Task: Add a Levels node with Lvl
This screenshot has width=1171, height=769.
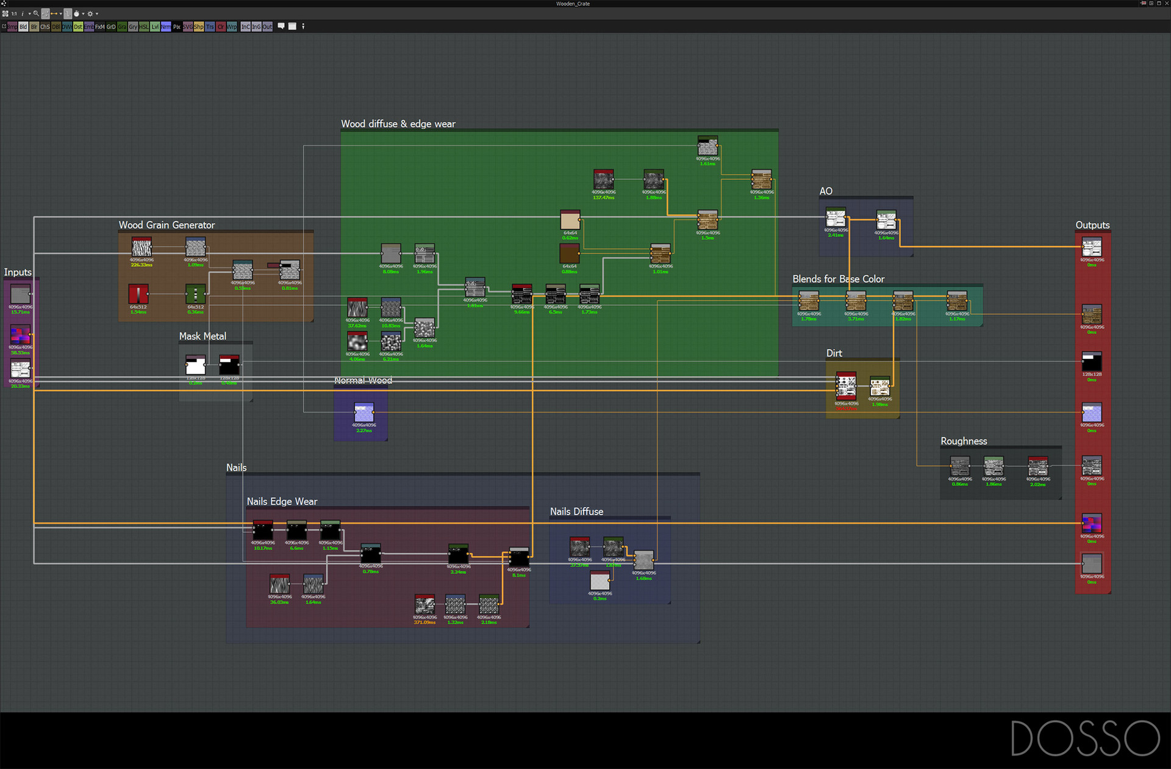Action: [x=155, y=27]
